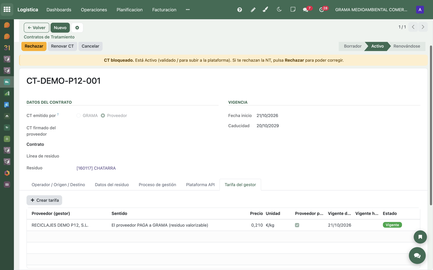Click the bookmark floating button
This screenshot has height=270, width=433.
coord(420,237)
